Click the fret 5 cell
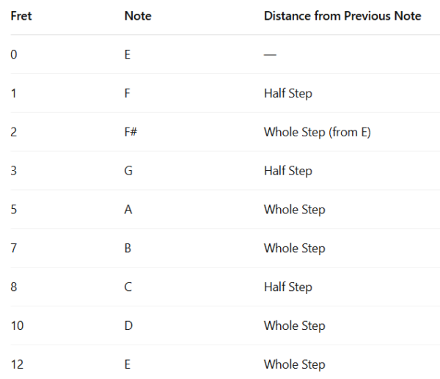 (14, 210)
